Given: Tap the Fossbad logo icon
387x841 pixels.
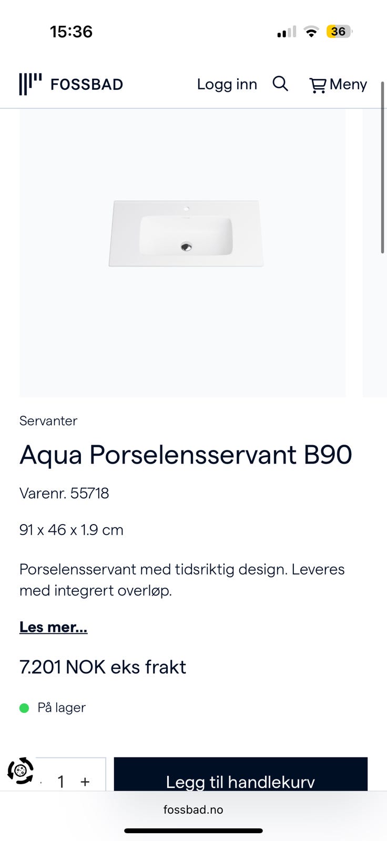Looking at the screenshot, I should point(30,84).
